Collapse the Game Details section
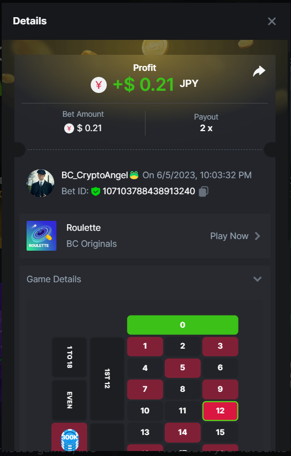Viewport: 291px width, 456px height. (x=257, y=279)
